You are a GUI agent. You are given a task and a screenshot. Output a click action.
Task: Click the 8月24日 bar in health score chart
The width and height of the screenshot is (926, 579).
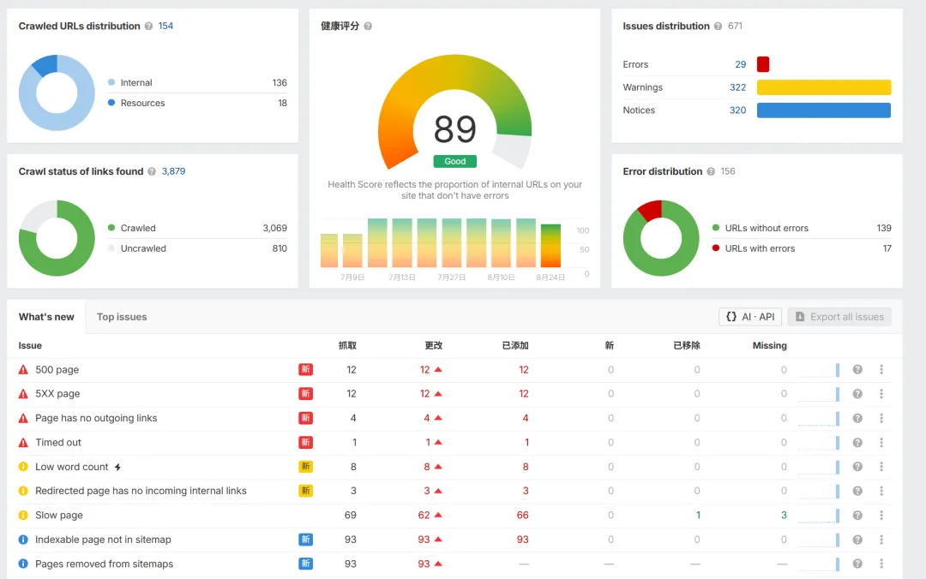tap(550, 246)
